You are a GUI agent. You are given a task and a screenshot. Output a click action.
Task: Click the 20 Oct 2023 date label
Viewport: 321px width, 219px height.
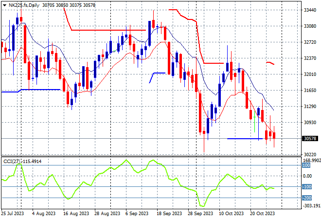(262, 214)
